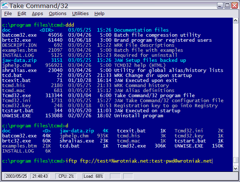Click the iftp command line input

click(139, 161)
